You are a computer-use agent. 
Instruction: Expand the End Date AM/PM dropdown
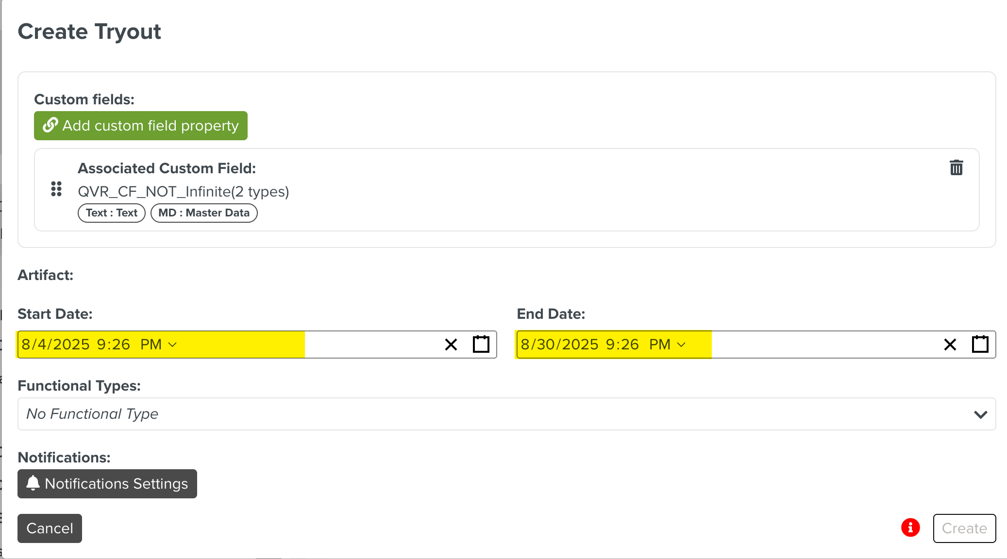tap(681, 345)
